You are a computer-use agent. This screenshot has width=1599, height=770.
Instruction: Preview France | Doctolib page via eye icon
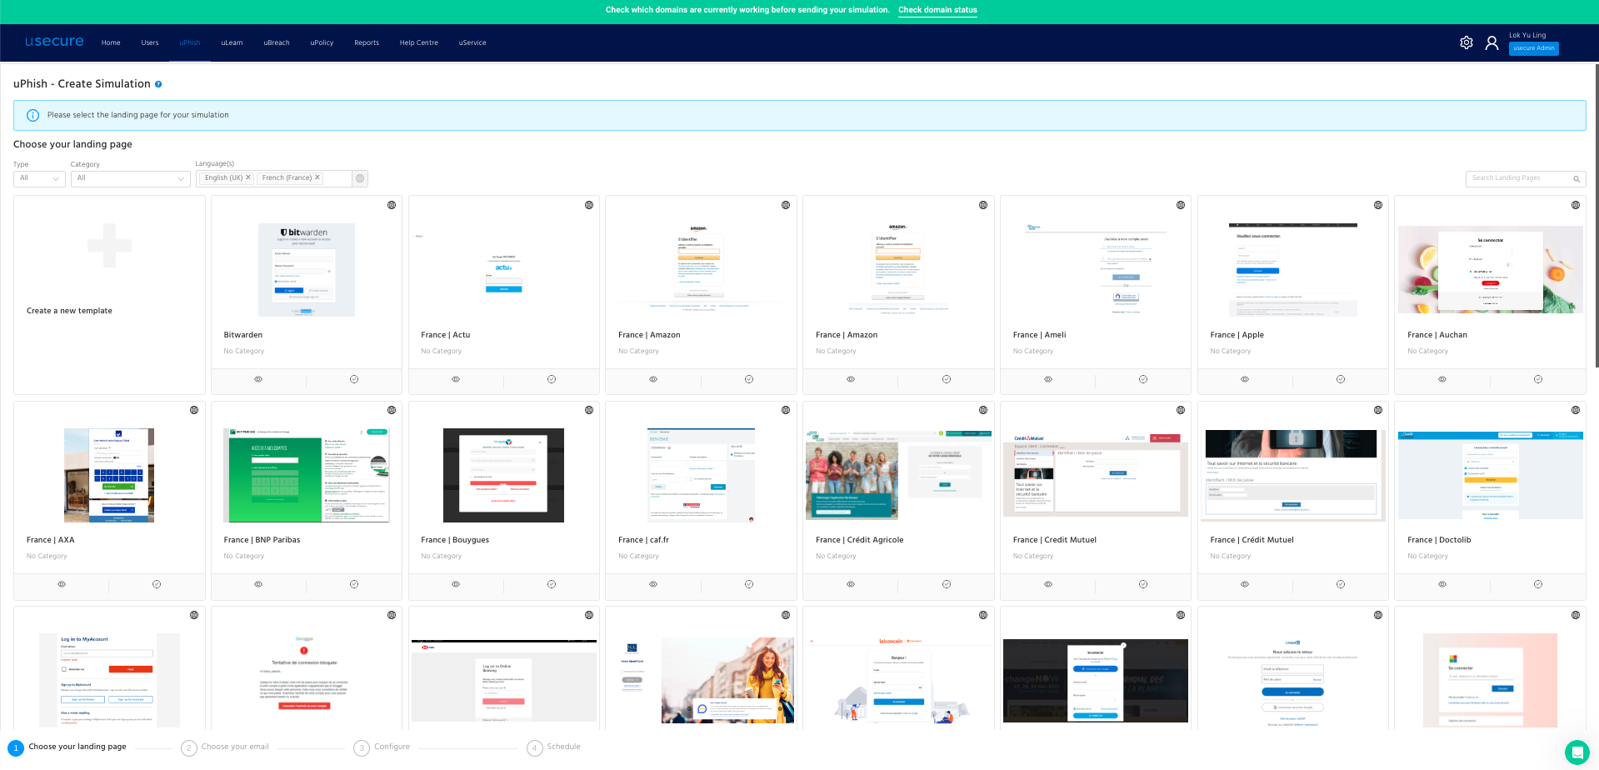(x=1442, y=584)
